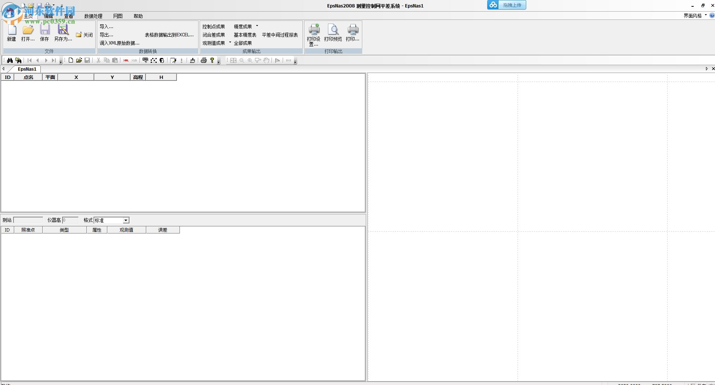Click the 点名 column header
The height and width of the screenshot is (385, 715).
tap(28, 77)
